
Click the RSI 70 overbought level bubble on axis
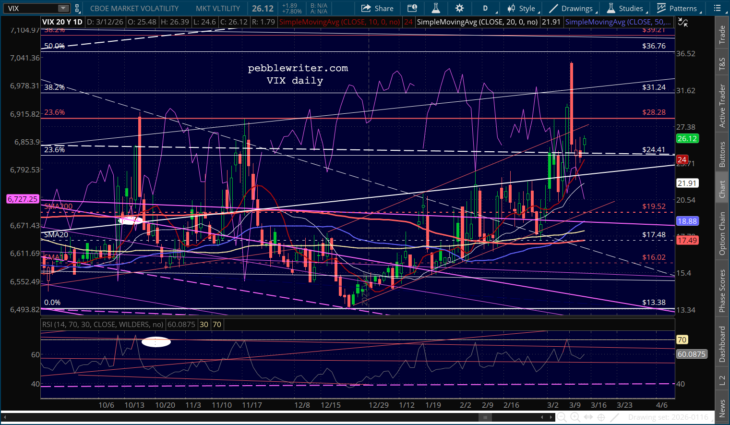click(x=682, y=340)
